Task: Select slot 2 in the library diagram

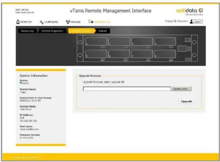Action: coord(119,42)
